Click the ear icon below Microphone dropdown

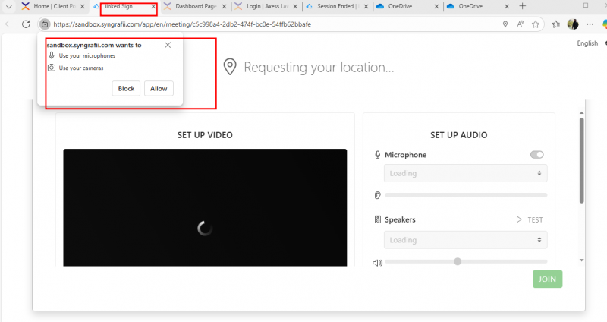pos(377,195)
